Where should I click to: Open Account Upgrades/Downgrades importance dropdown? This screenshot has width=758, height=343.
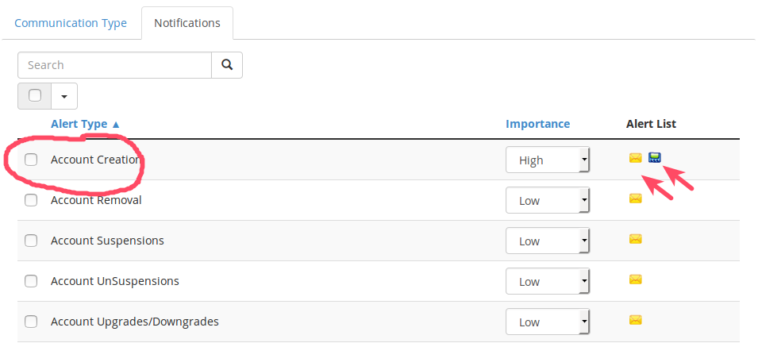click(x=548, y=322)
